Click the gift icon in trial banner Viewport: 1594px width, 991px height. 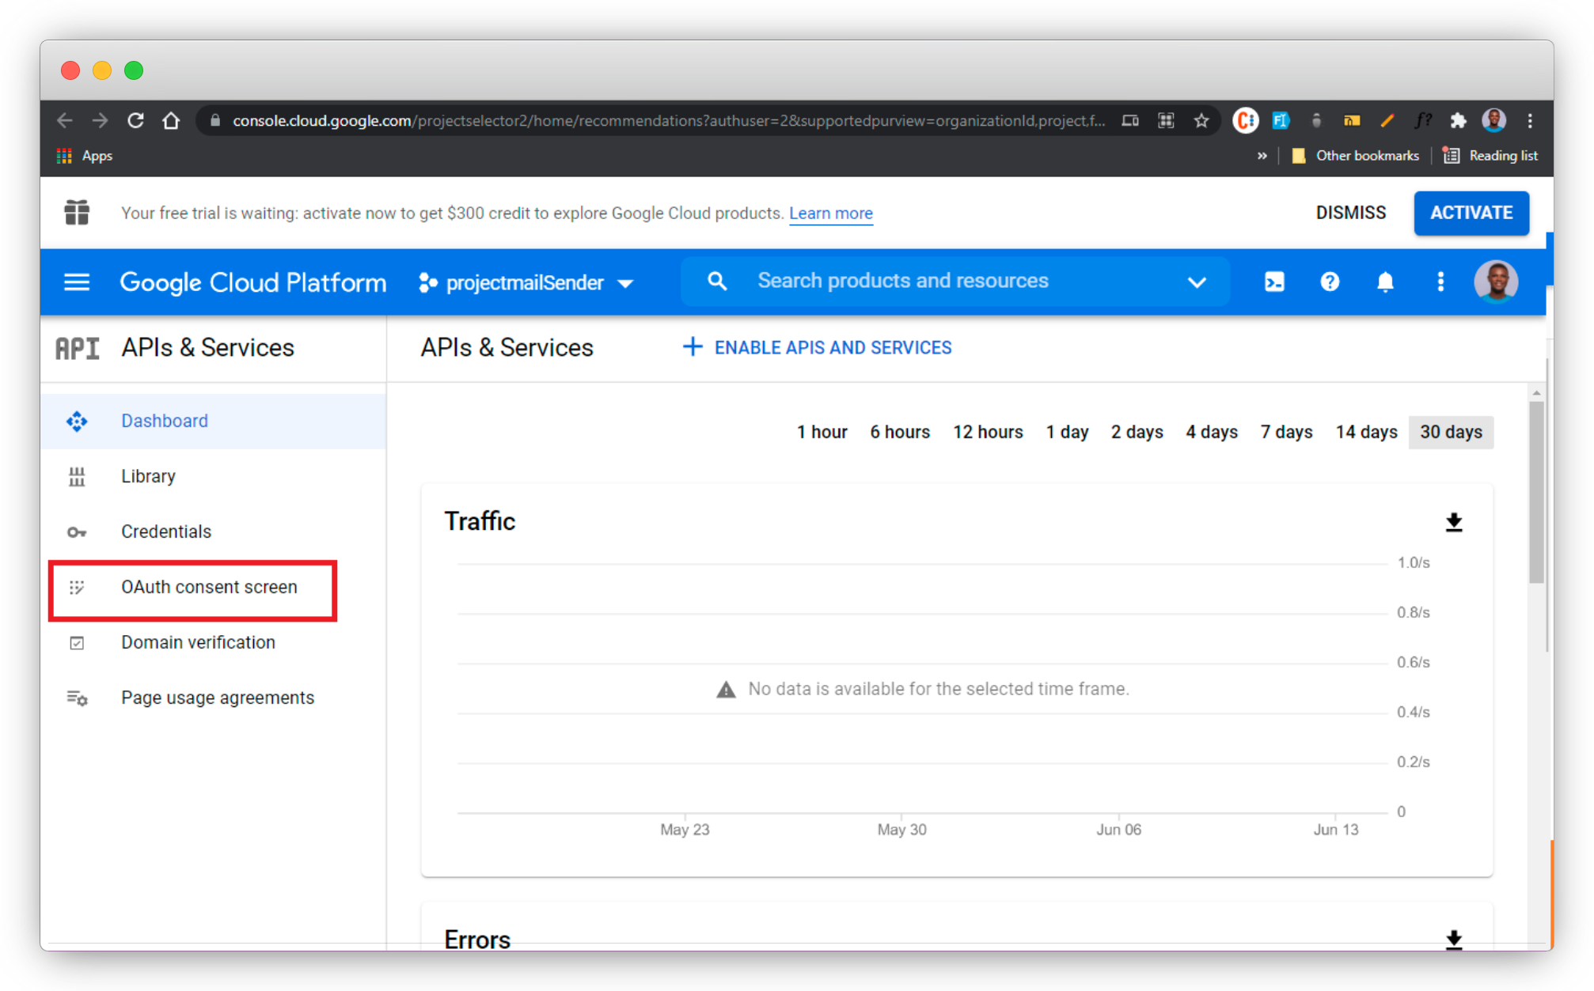tap(77, 213)
